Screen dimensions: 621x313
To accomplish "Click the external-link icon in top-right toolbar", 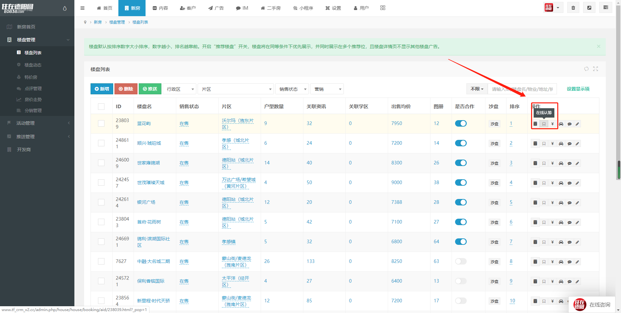I will (589, 8).
